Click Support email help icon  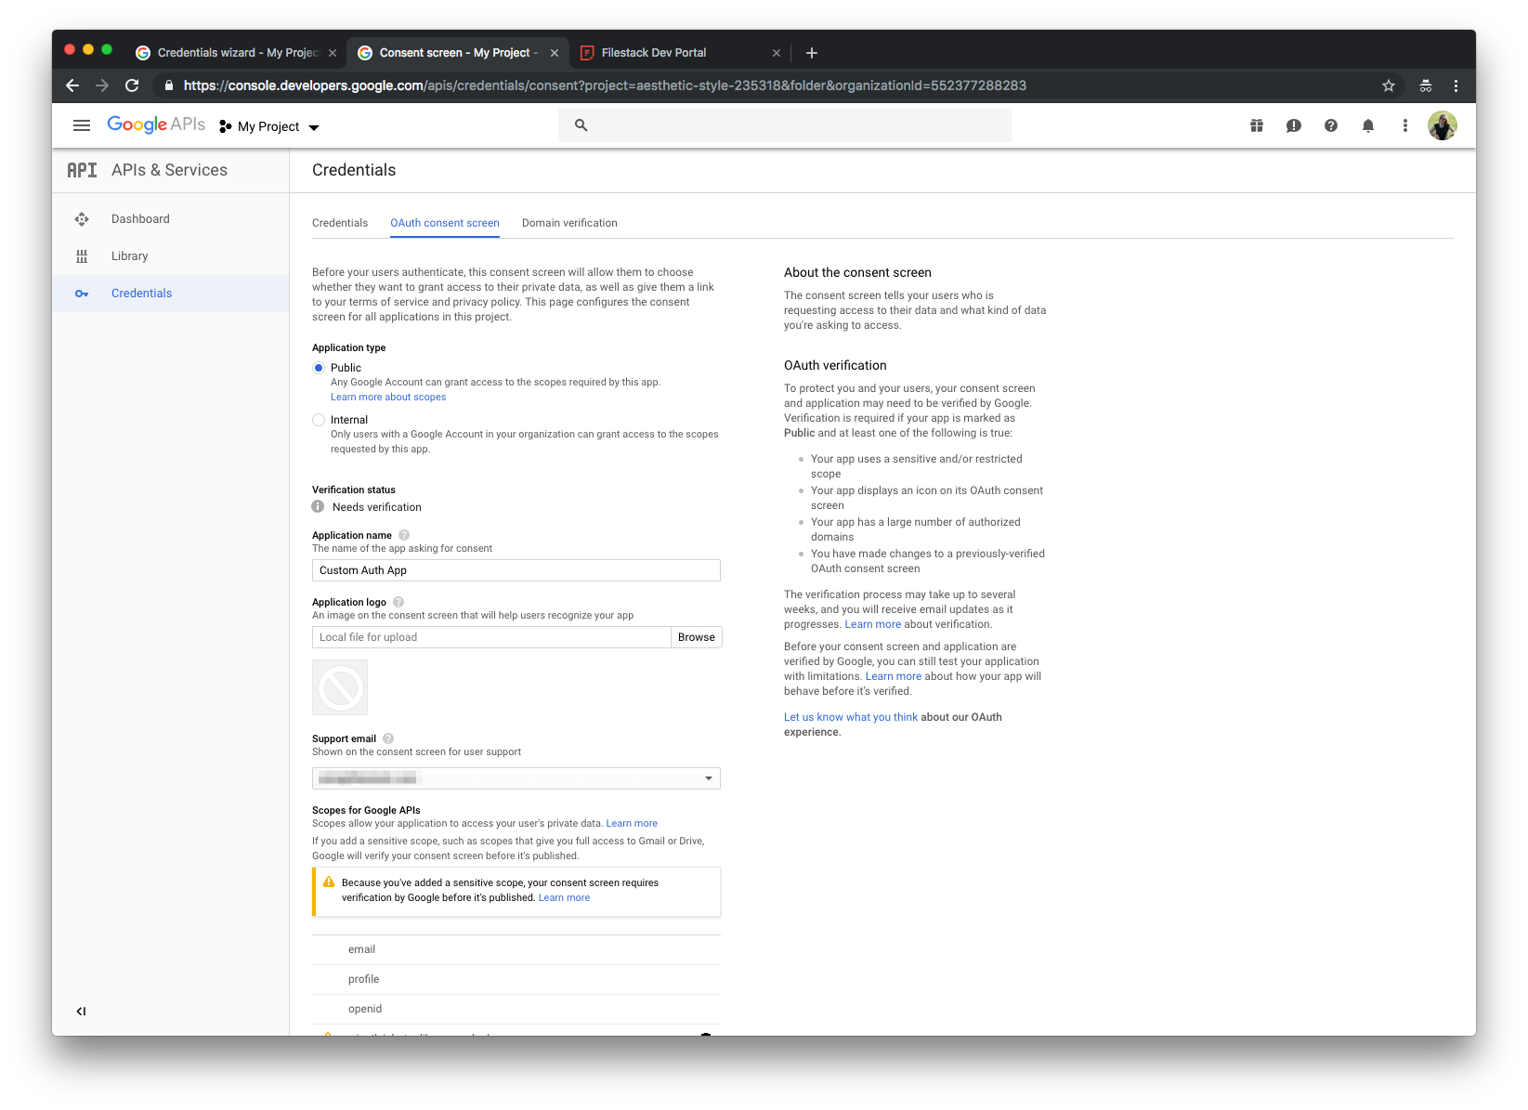coord(388,738)
